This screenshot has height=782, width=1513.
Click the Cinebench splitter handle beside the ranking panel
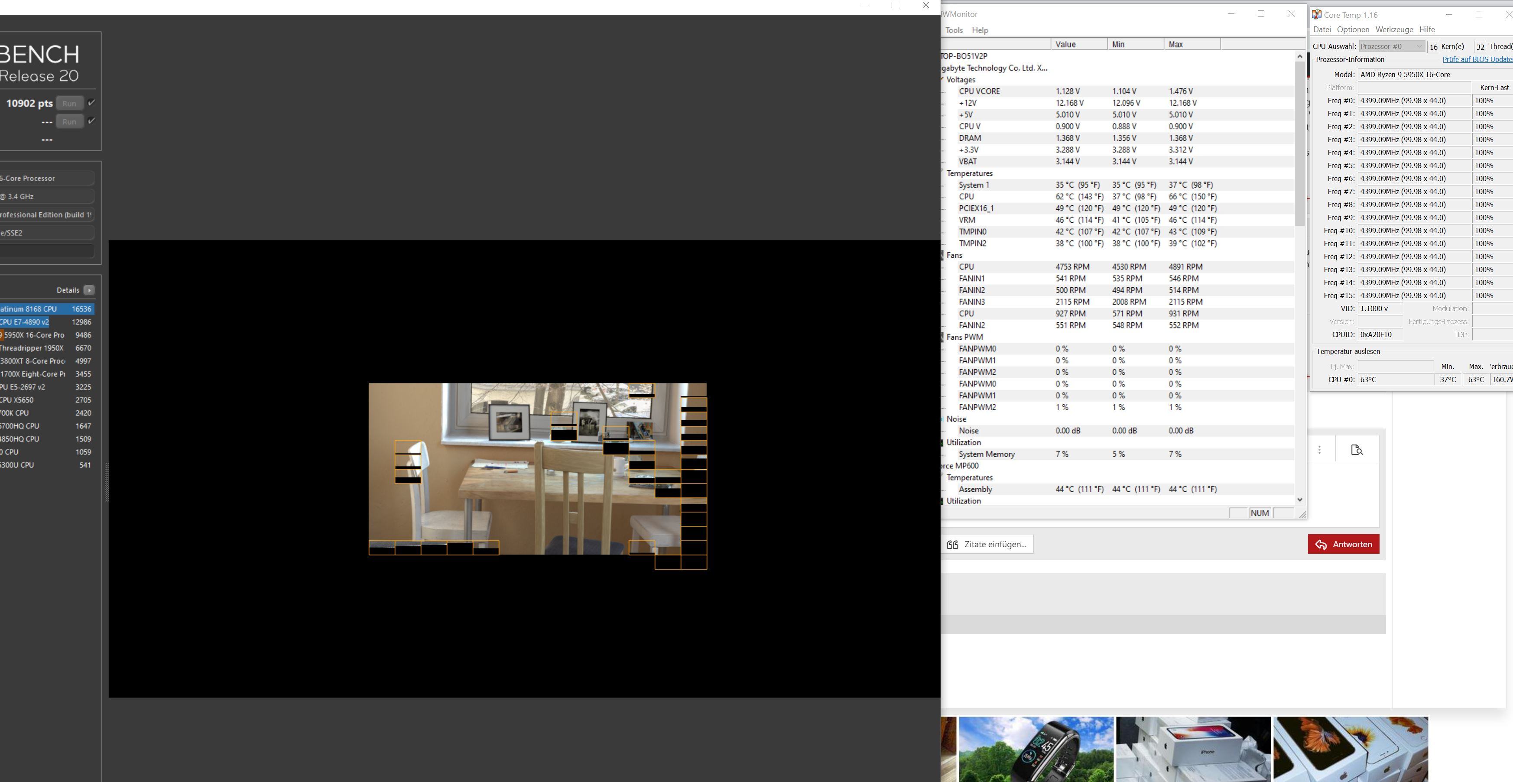[106, 481]
